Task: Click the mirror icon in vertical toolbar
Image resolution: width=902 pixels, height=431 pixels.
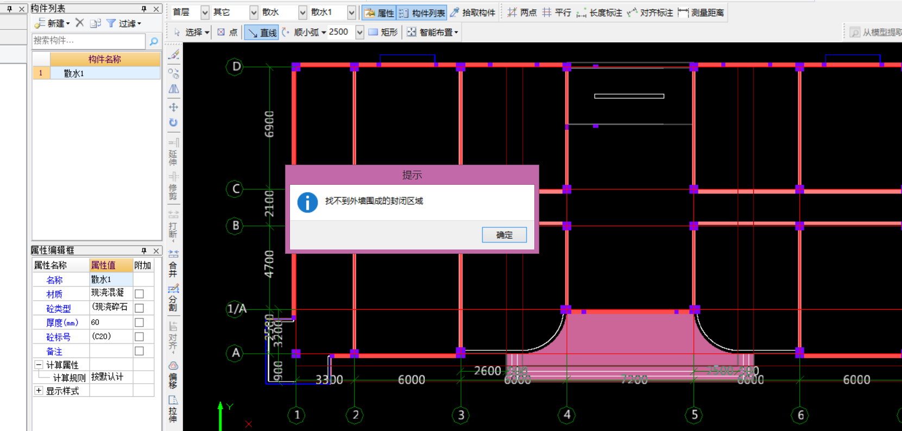Action: [x=174, y=89]
